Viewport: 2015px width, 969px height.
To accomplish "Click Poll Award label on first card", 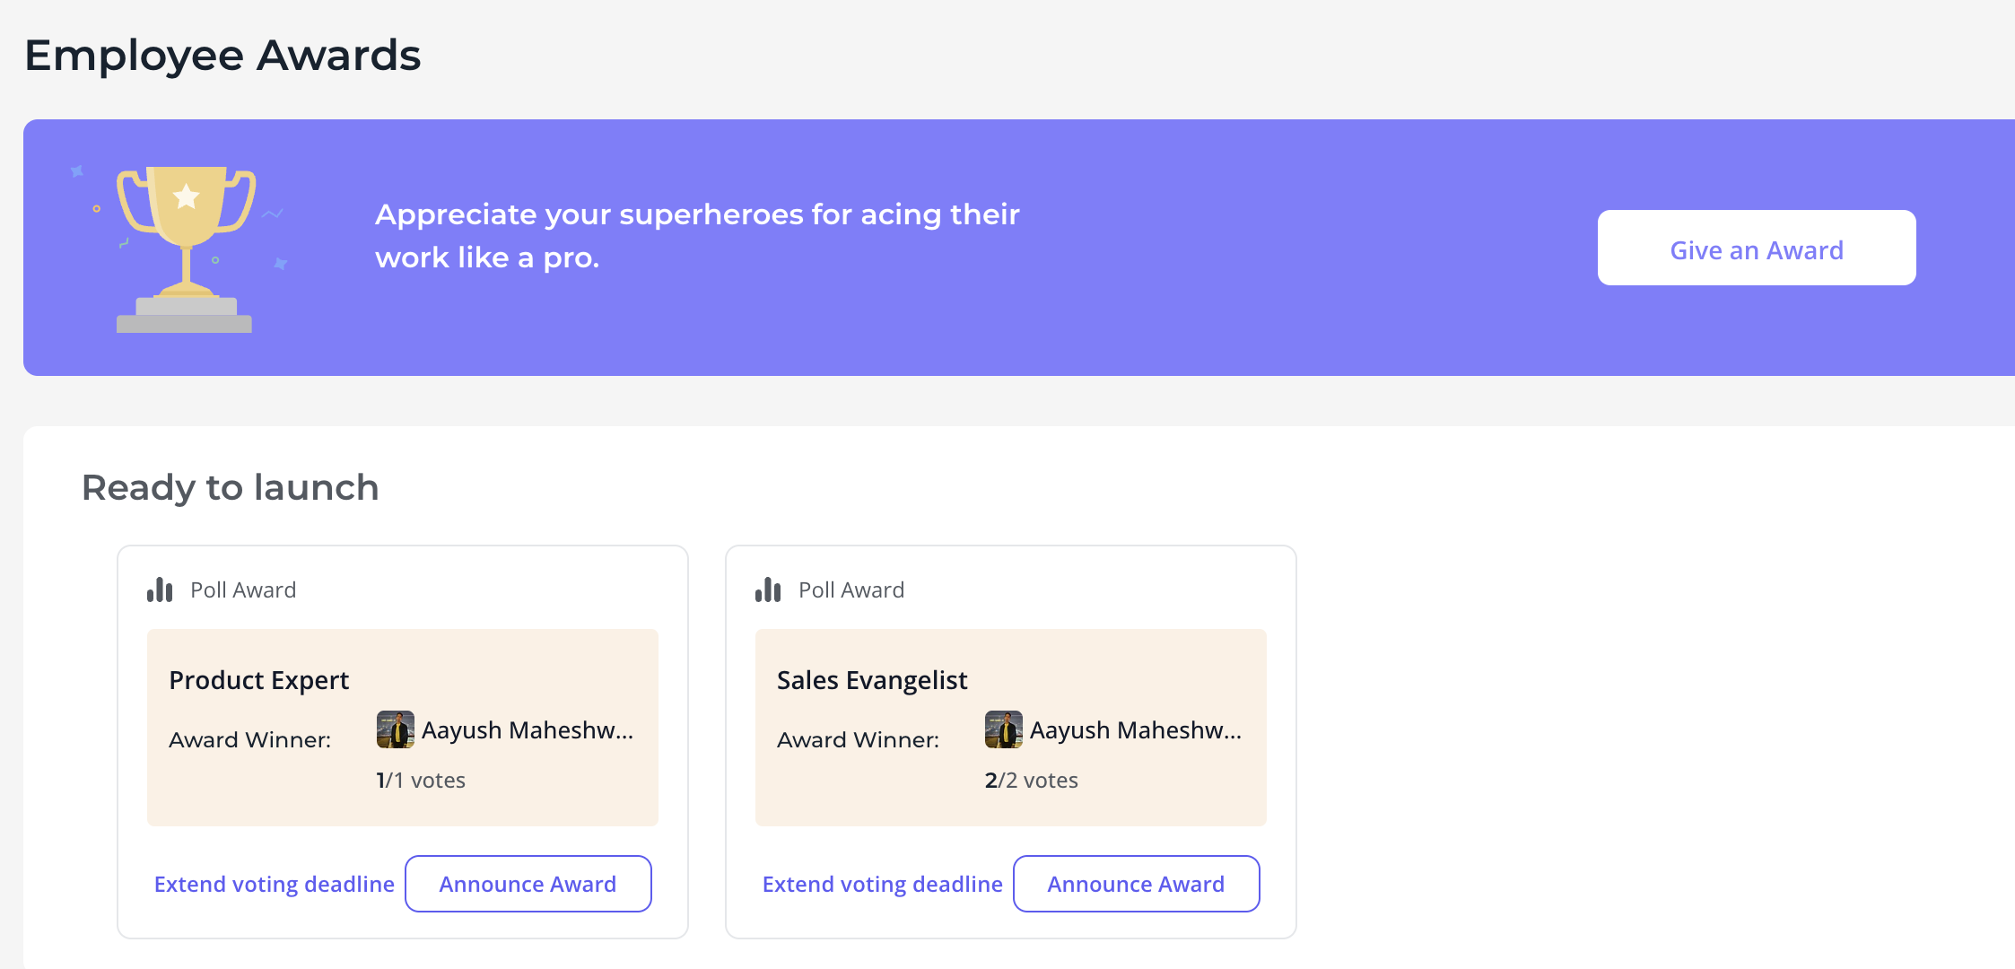I will (243, 589).
